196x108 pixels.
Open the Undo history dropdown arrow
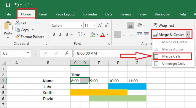coord(21,5)
